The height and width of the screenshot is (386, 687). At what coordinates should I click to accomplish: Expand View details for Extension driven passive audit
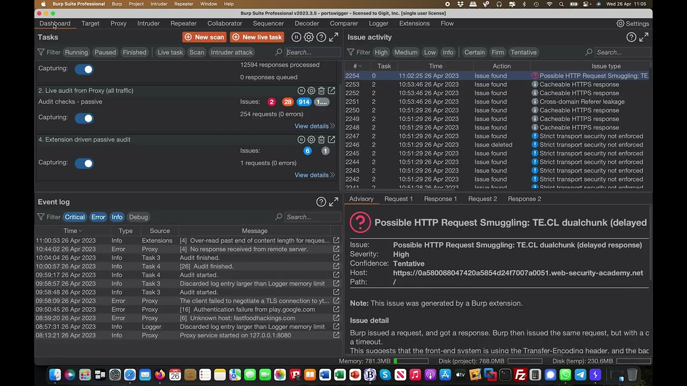[315, 175]
